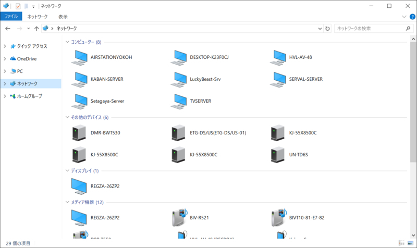
Task: Go back with the left arrow button
Action: 8,29
